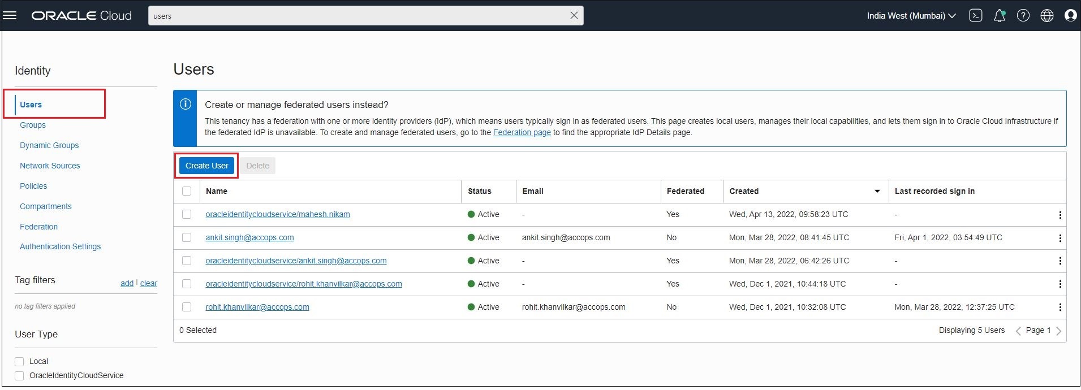Select the ankit.singh@accops.com row checkbox
The height and width of the screenshot is (390, 1081).
[x=187, y=237]
